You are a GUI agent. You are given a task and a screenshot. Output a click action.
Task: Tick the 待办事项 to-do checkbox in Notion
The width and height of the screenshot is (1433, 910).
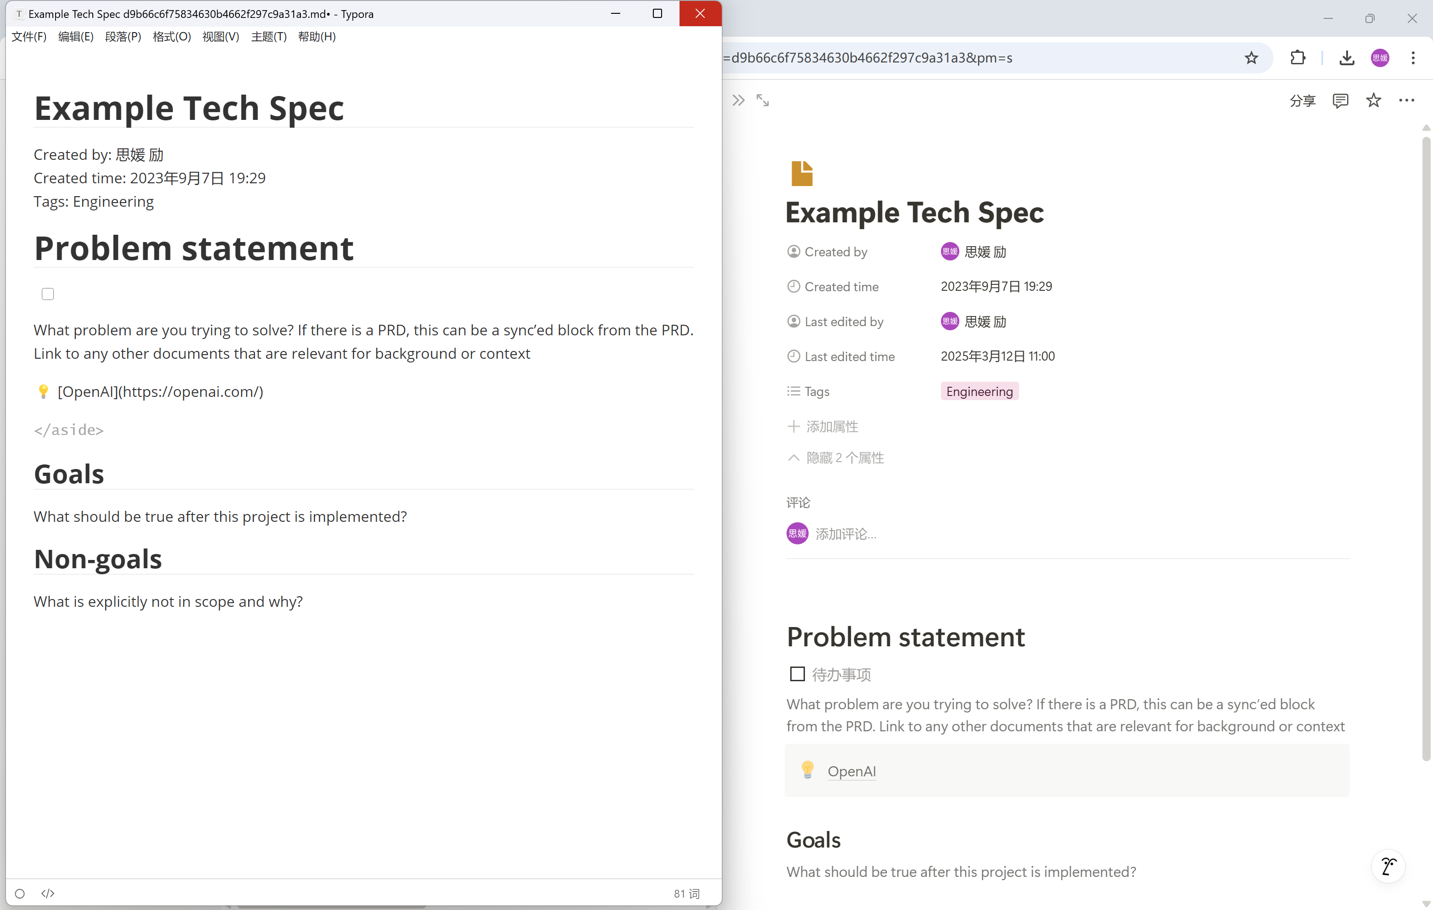click(x=797, y=674)
